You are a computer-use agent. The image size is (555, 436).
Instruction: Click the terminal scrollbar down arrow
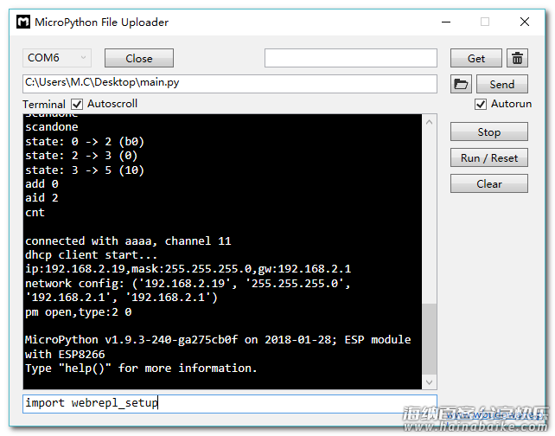coord(430,382)
